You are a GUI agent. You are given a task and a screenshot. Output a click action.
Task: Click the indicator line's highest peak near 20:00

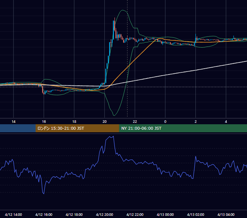[113, 136]
